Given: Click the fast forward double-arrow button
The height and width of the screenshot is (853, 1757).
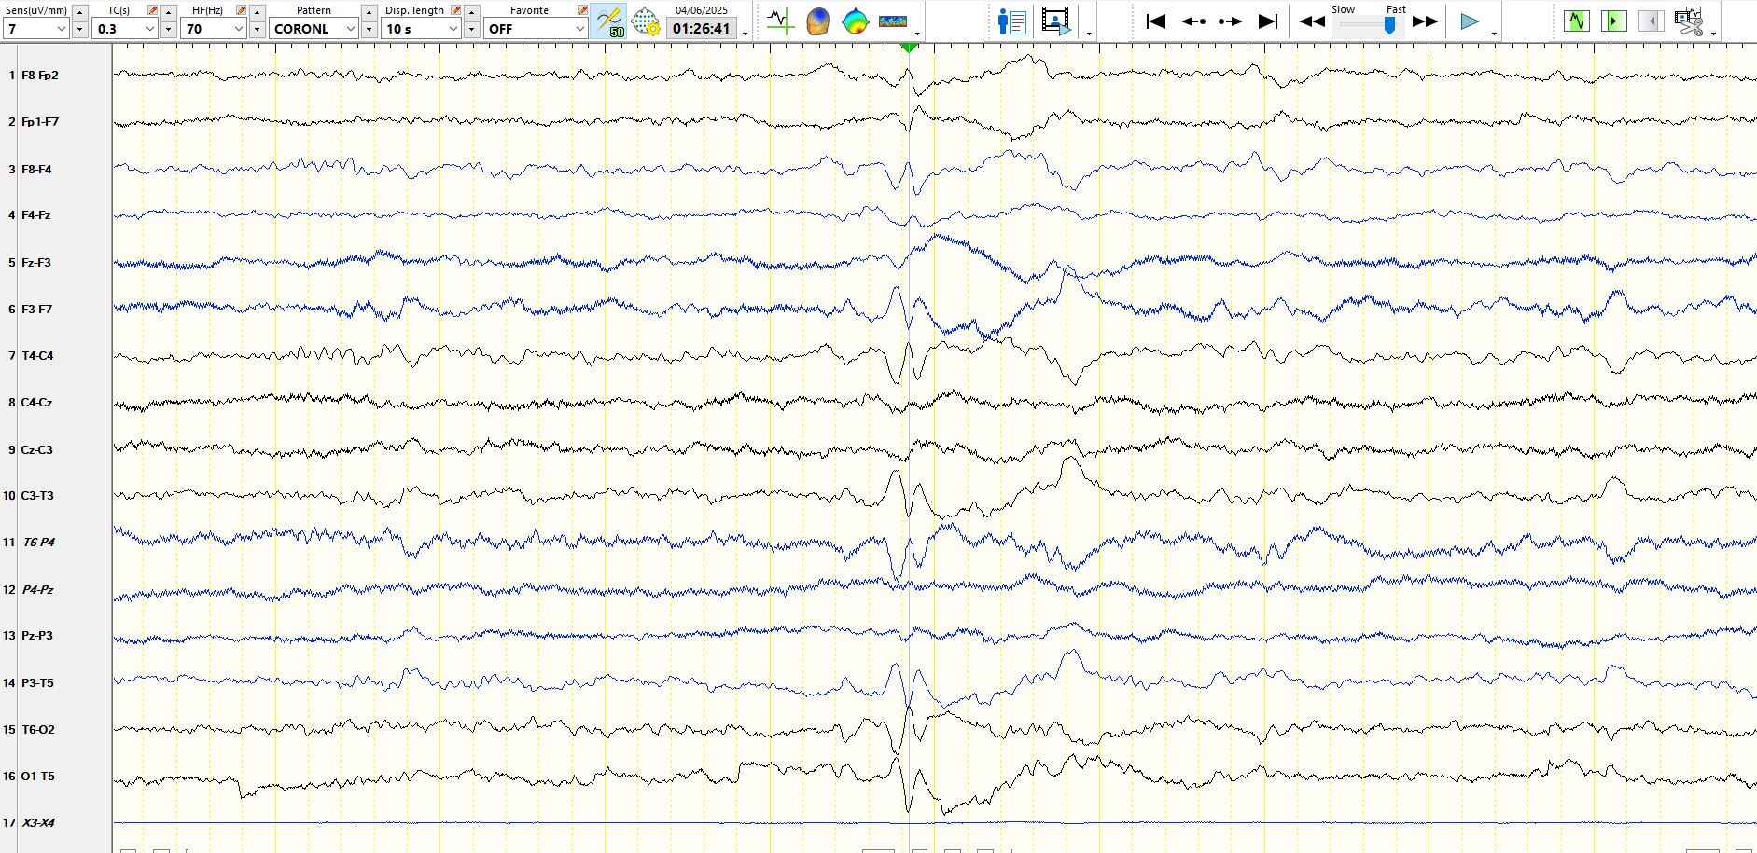Looking at the screenshot, I should pos(1425,21).
